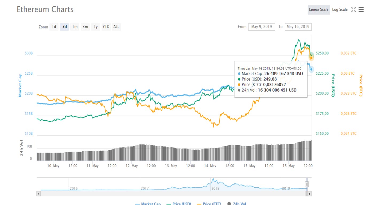Image resolution: width=365 pixels, height=205 pixels.
Task: Click the 0,028 BTC axis label
Action: point(348,93)
